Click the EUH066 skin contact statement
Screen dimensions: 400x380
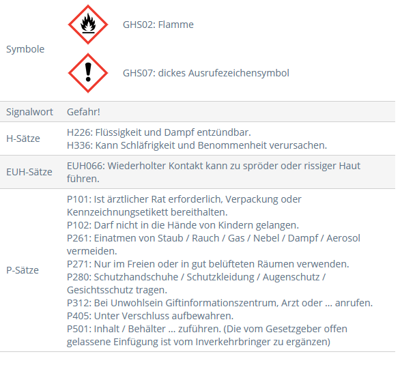214,172
